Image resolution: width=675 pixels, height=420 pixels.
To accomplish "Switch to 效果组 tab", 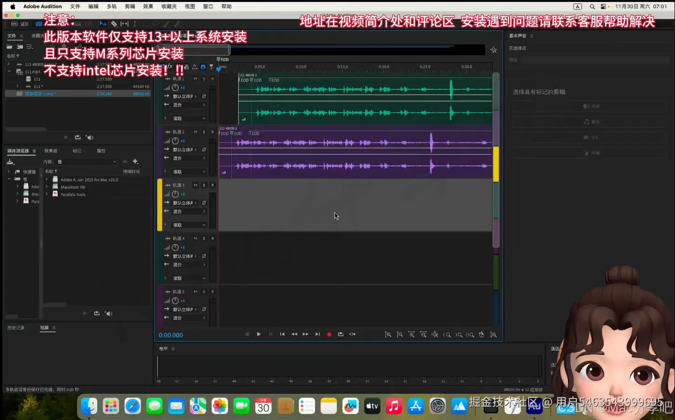I will (51, 151).
